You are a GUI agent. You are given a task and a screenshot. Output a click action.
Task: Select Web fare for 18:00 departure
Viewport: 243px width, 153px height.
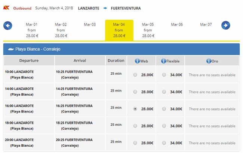click(x=135, y=126)
